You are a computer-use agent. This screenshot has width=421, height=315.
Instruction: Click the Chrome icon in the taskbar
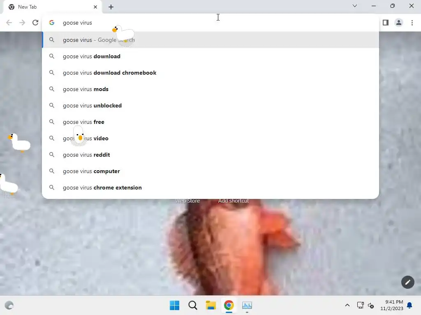pyautogui.click(x=229, y=305)
